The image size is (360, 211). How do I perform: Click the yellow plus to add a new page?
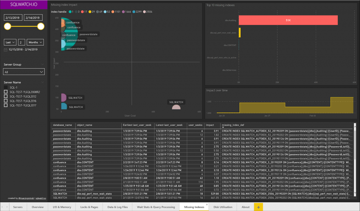(259, 207)
